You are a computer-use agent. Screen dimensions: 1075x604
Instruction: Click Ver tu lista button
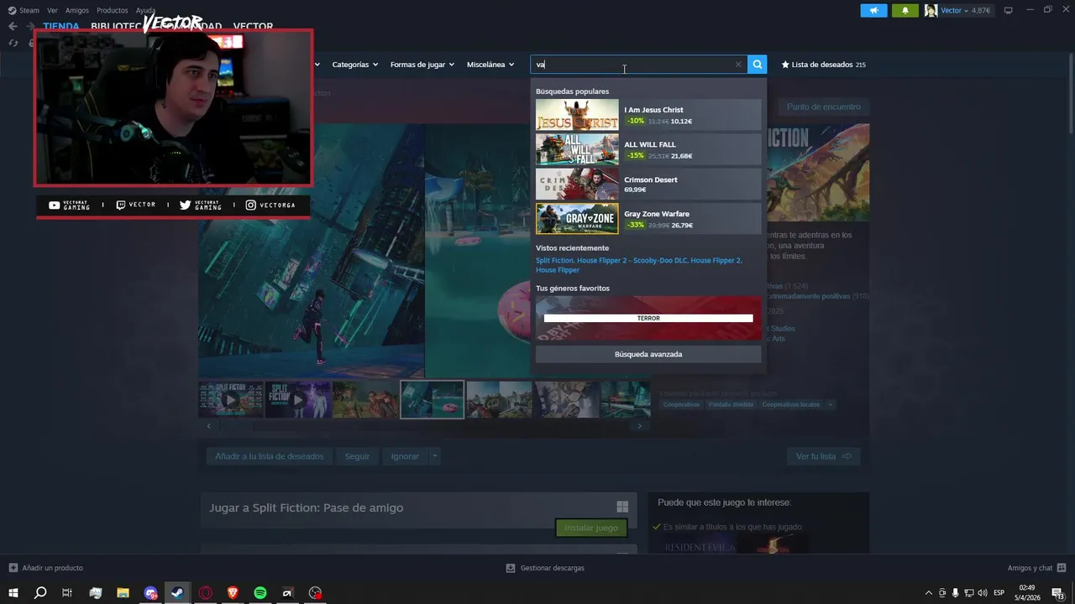click(x=823, y=456)
